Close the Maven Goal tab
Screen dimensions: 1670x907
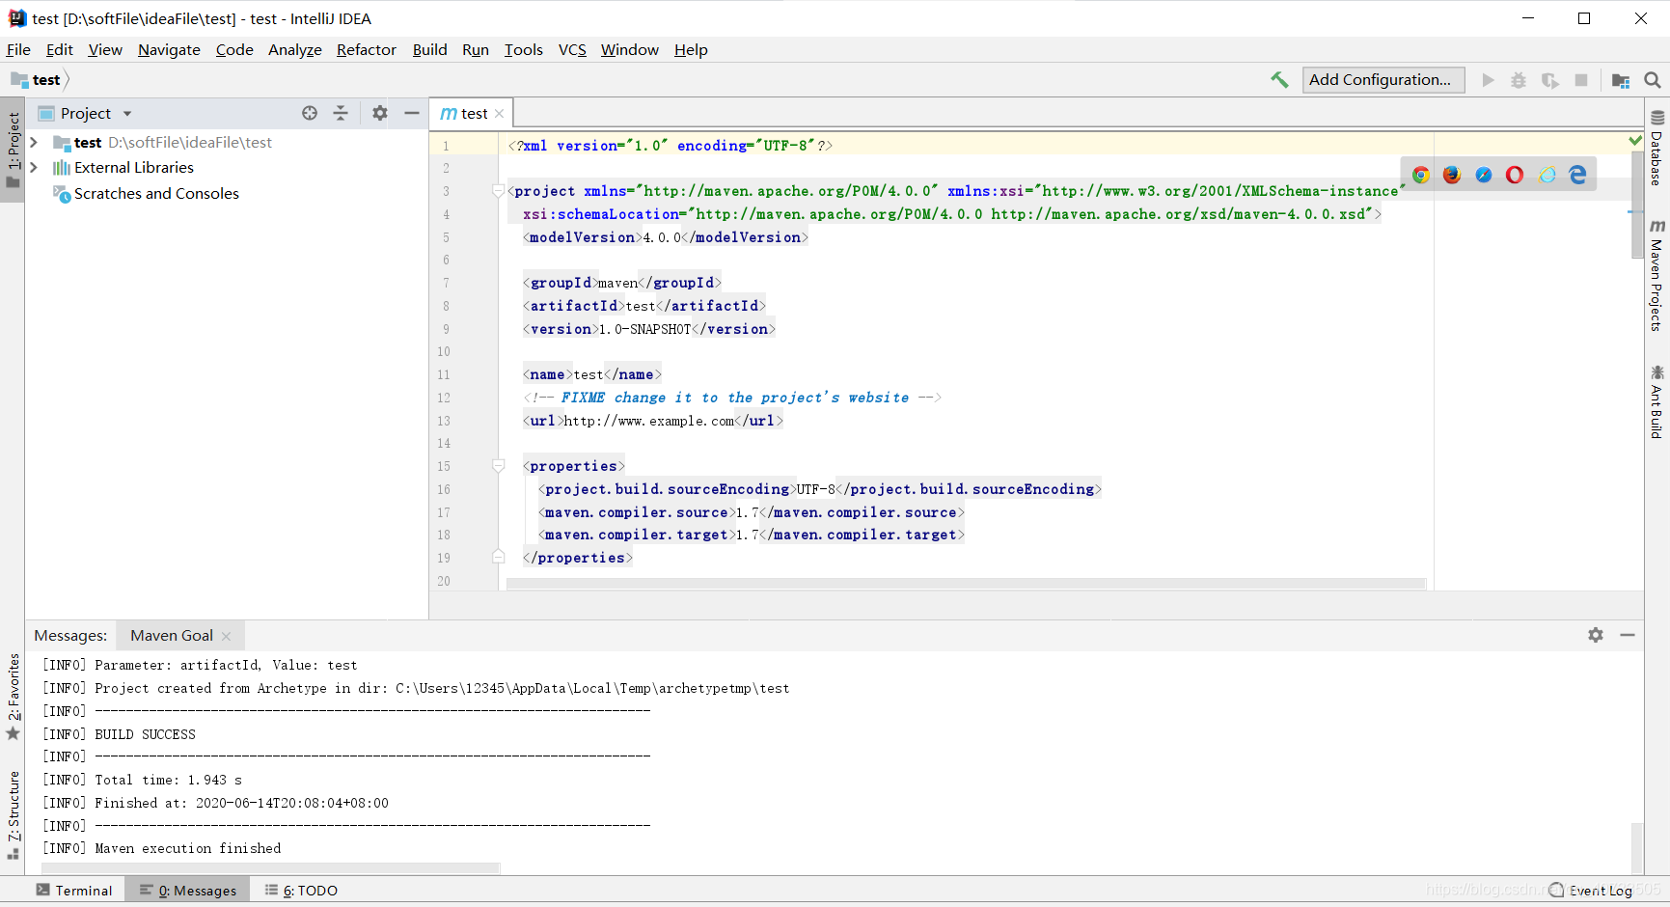coord(226,636)
